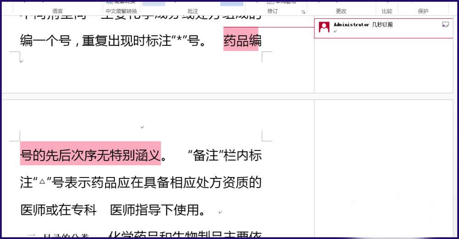Click the pink highlighted text 药品编
Image resolution: width=459 pixels, height=239 pixels.
point(241,41)
